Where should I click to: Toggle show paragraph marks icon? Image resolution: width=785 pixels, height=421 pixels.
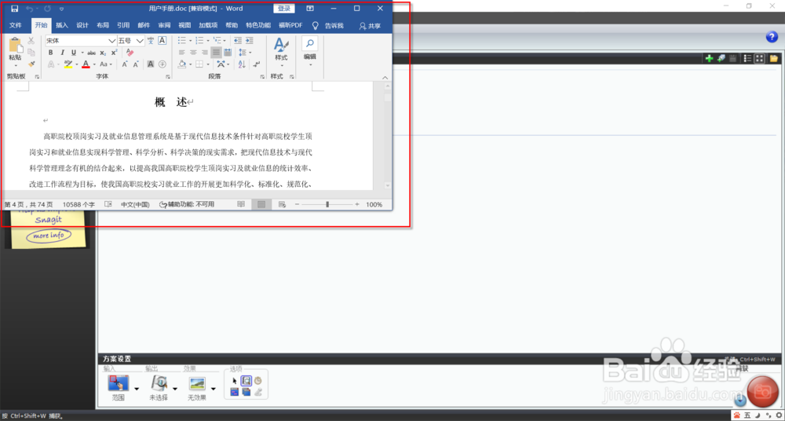[x=257, y=64]
